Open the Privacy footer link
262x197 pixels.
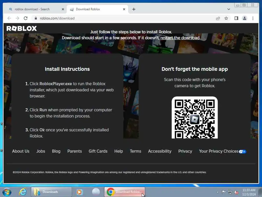click(185, 151)
